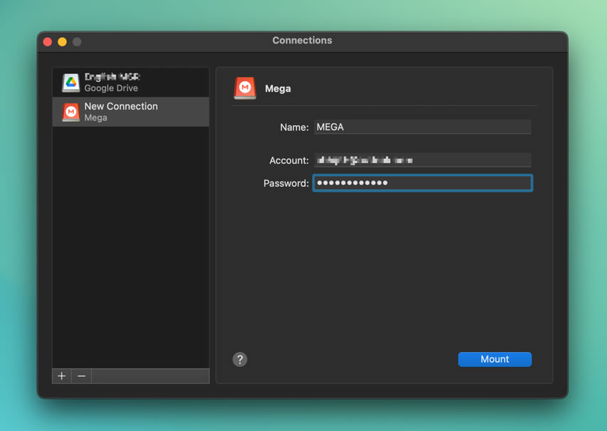Click the Google Drive connection icon

71,83
